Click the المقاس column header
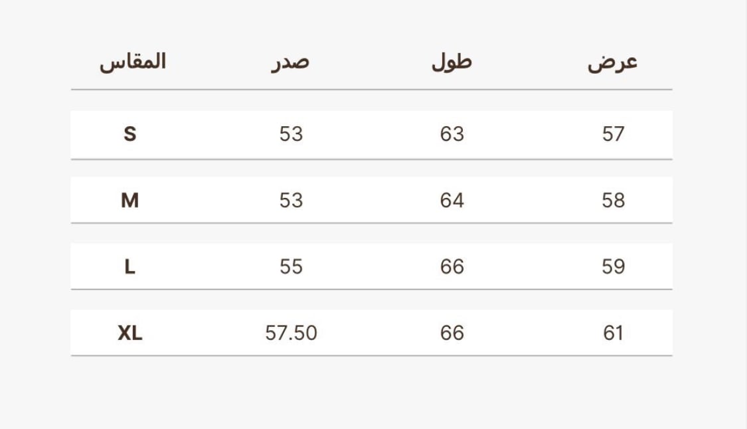 pyautogui.click(x=132, y=62)
